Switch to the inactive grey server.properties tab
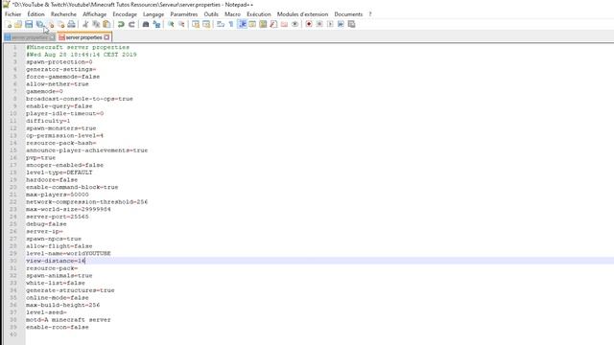The width and height of the screenshot is (614, 345). point(29,37)
